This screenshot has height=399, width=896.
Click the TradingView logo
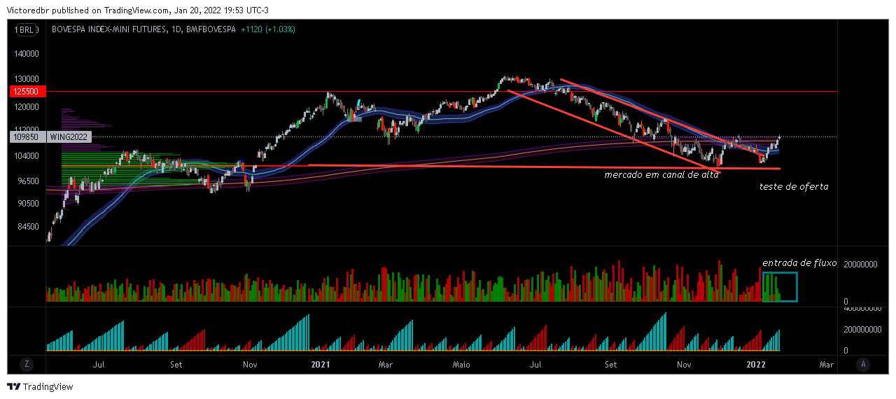[40, 386]
